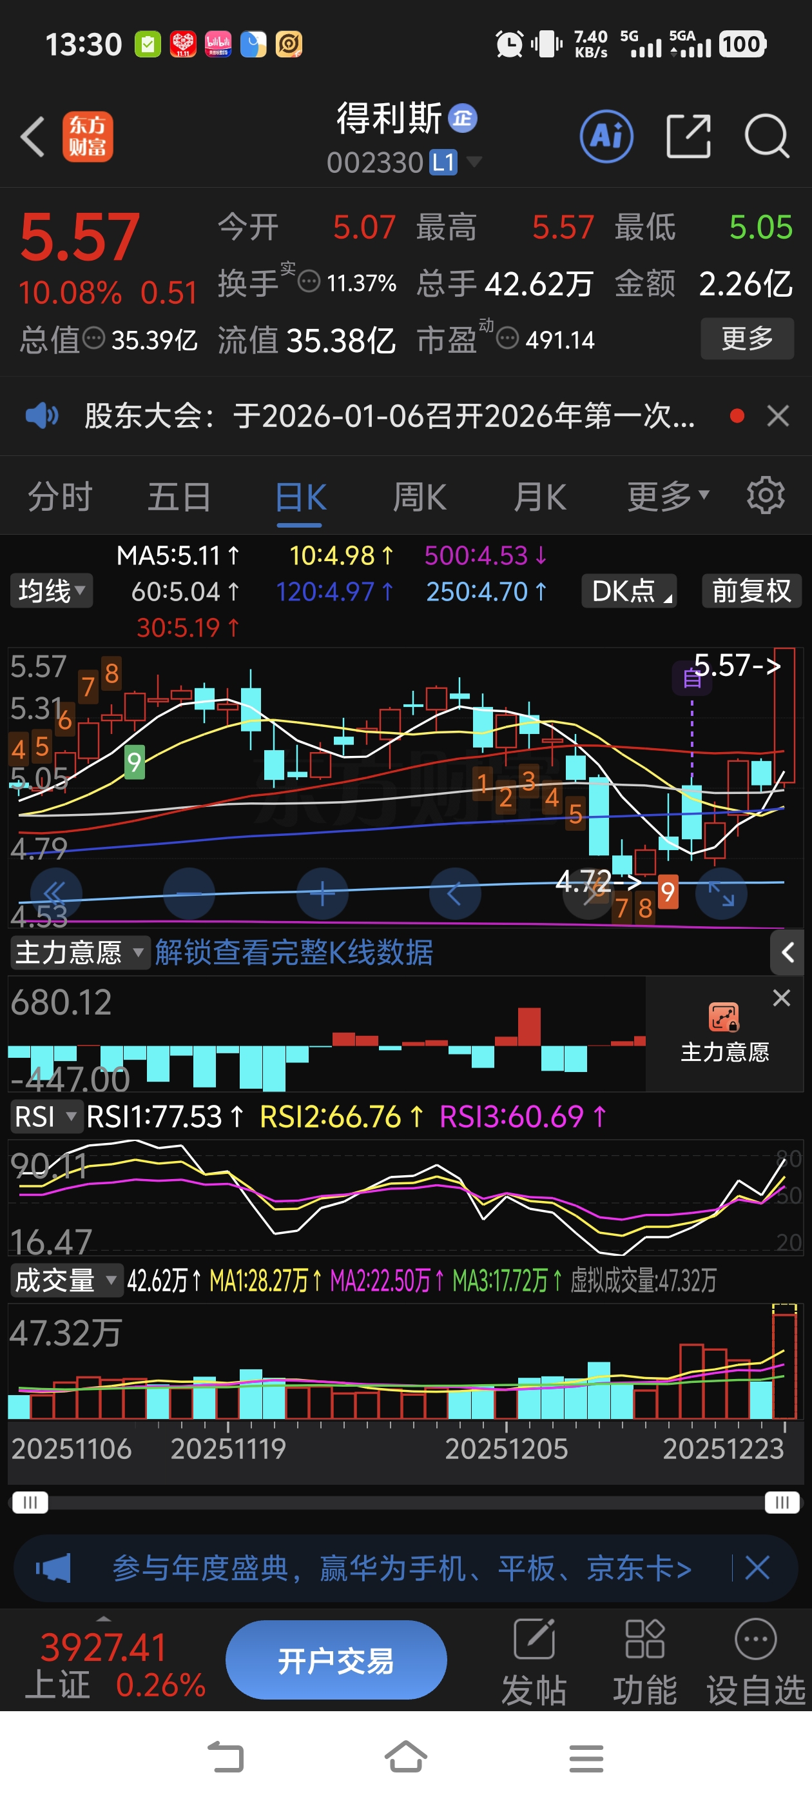This screenshot has width=812, height=1806.
Task: Tap the info icon next to 换手
Action: [x=309, y=282]
